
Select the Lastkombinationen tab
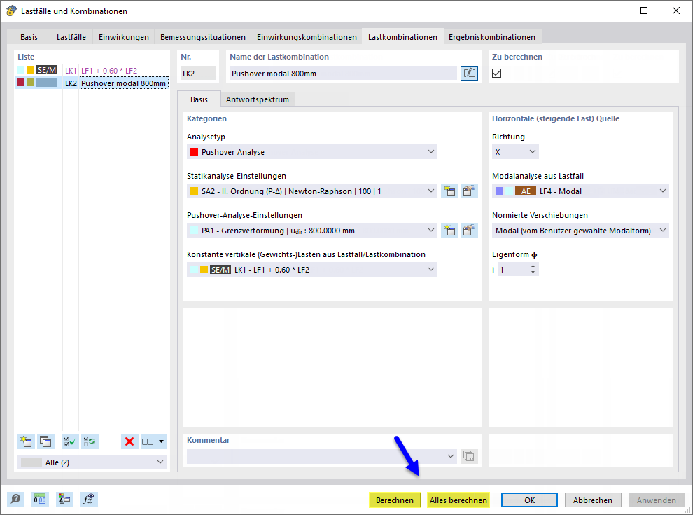point(402,37)
